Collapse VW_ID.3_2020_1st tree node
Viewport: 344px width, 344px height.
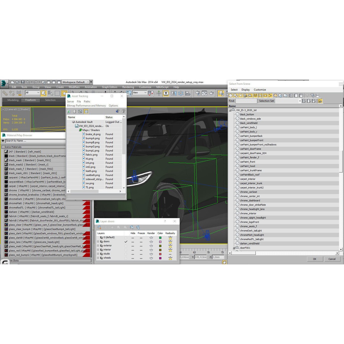pos(230,110)
